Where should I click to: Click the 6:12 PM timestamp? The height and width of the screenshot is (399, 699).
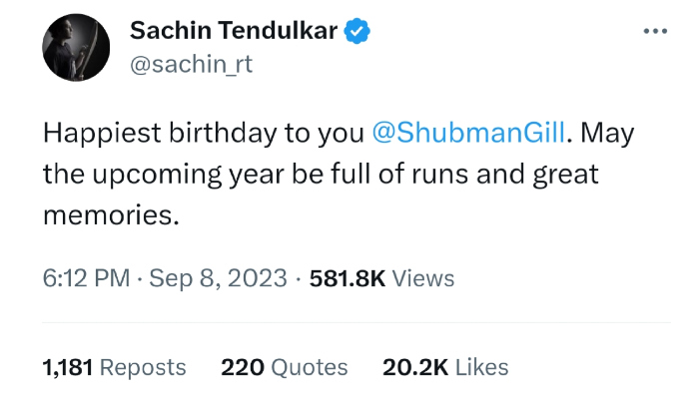coord(85,278)
